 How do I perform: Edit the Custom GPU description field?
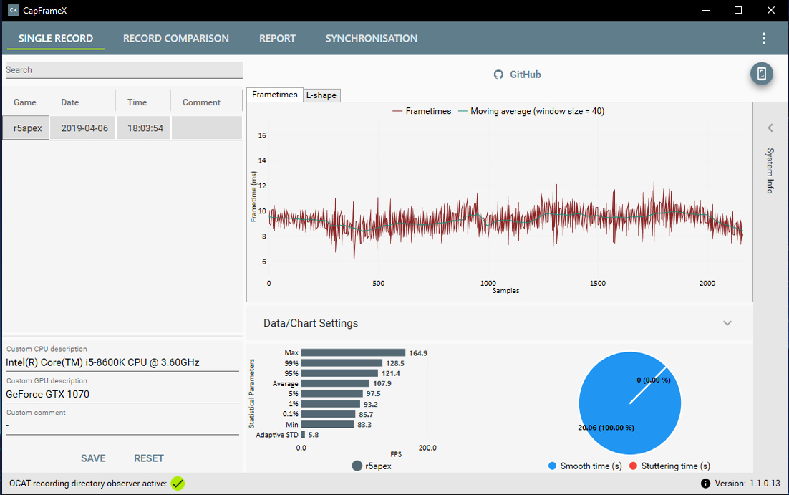[122, 394]
